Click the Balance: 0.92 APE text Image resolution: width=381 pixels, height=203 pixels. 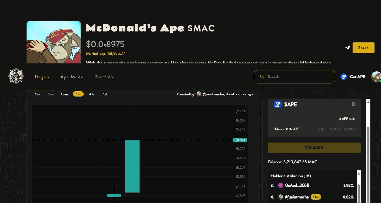coord(287,129)
